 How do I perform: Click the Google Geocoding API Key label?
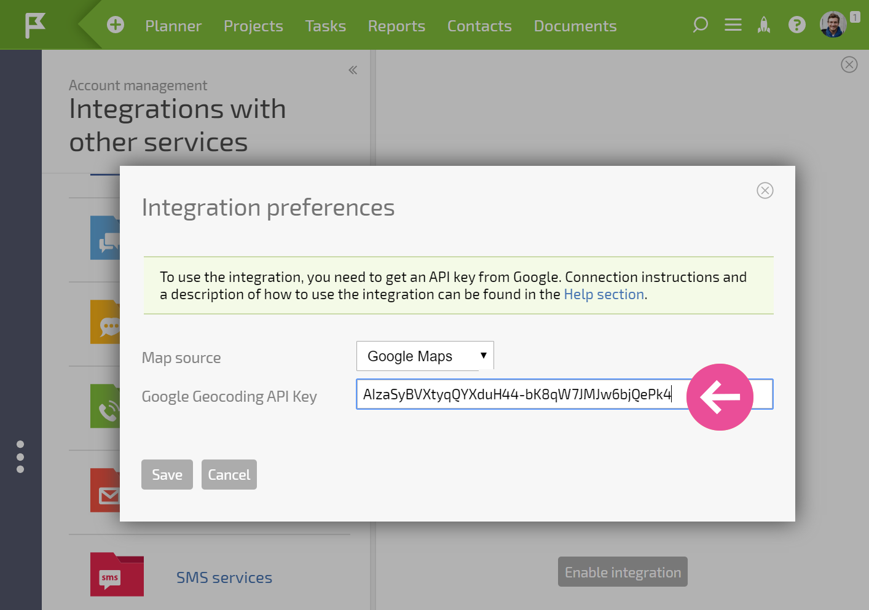click(229, 396)
